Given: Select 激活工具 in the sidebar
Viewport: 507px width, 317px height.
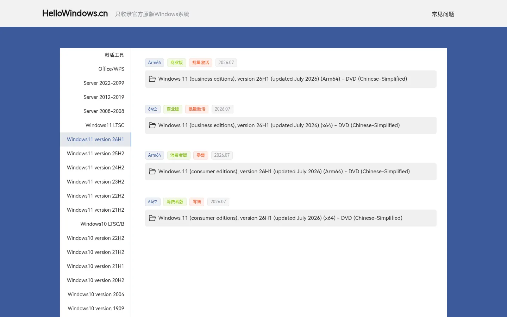Looking at the screenshot, I should pos(114,55).
